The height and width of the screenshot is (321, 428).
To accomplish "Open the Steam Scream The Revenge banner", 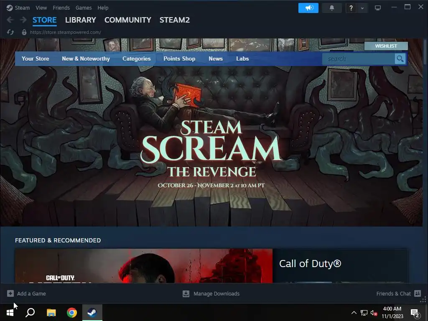I will click(211, 132).
